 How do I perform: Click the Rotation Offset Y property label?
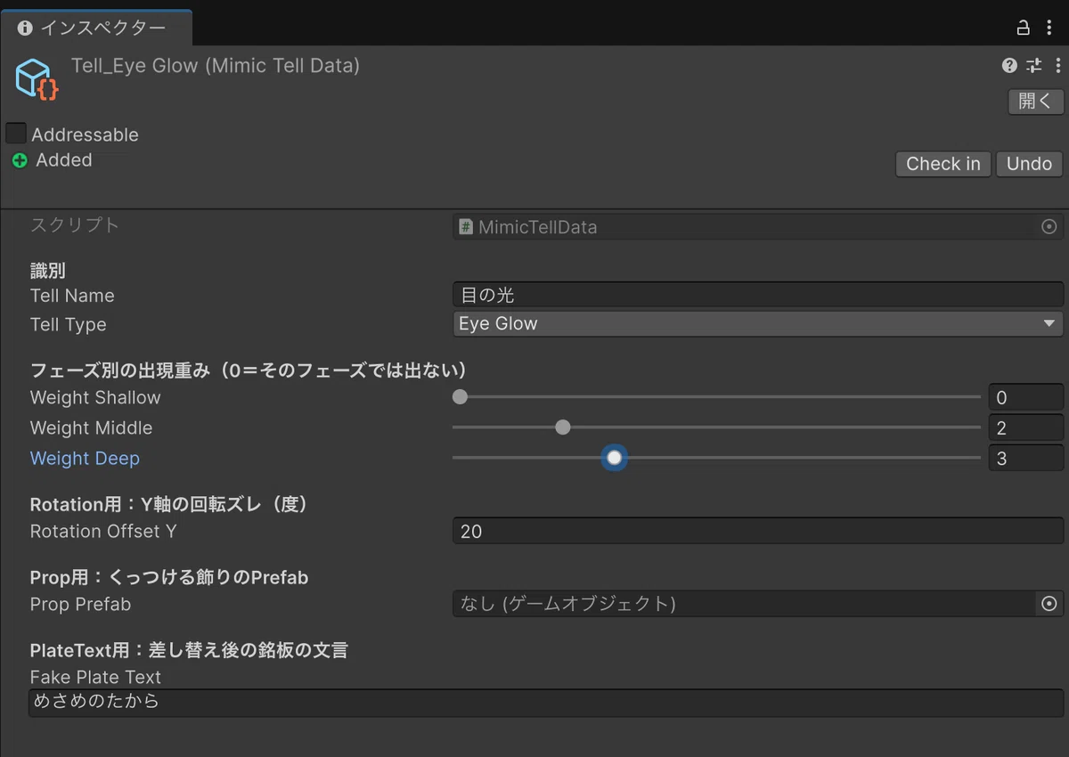click(103, 532)
